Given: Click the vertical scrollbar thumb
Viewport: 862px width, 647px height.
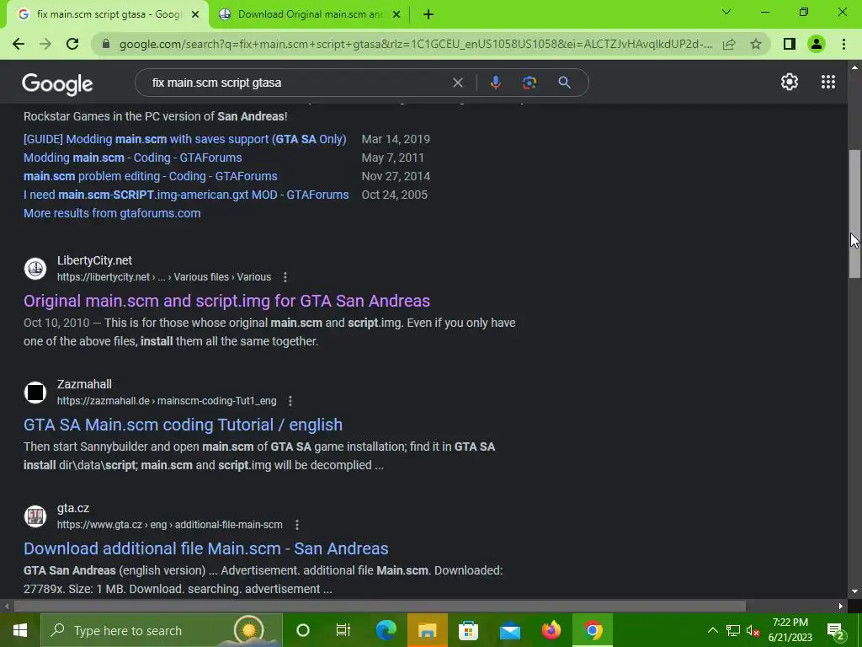Looking at the screenshot, I should [854, 213].
